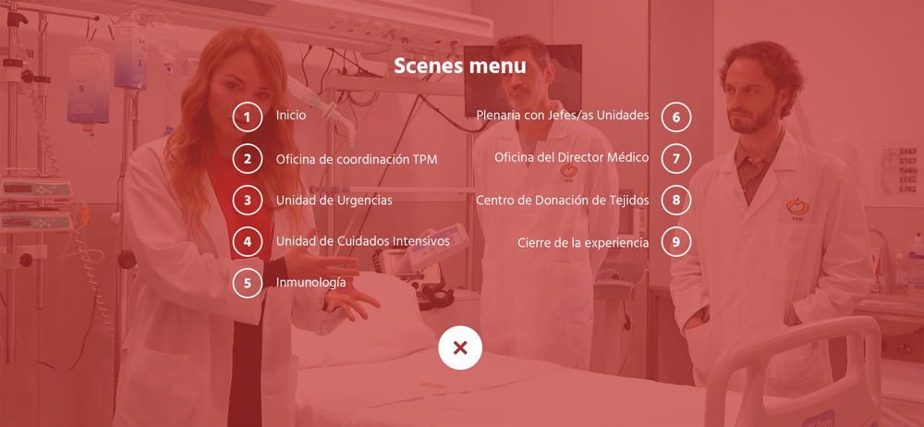Jump to Cierre de la experiencia
Viewport: 924px width, 427px height.
click(583, 242)
